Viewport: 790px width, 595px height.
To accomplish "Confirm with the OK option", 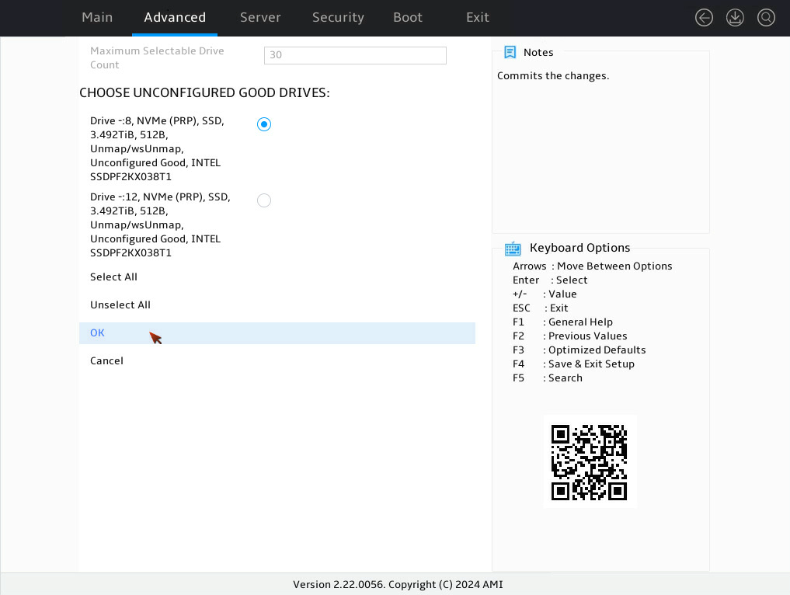I will (277, 333).
